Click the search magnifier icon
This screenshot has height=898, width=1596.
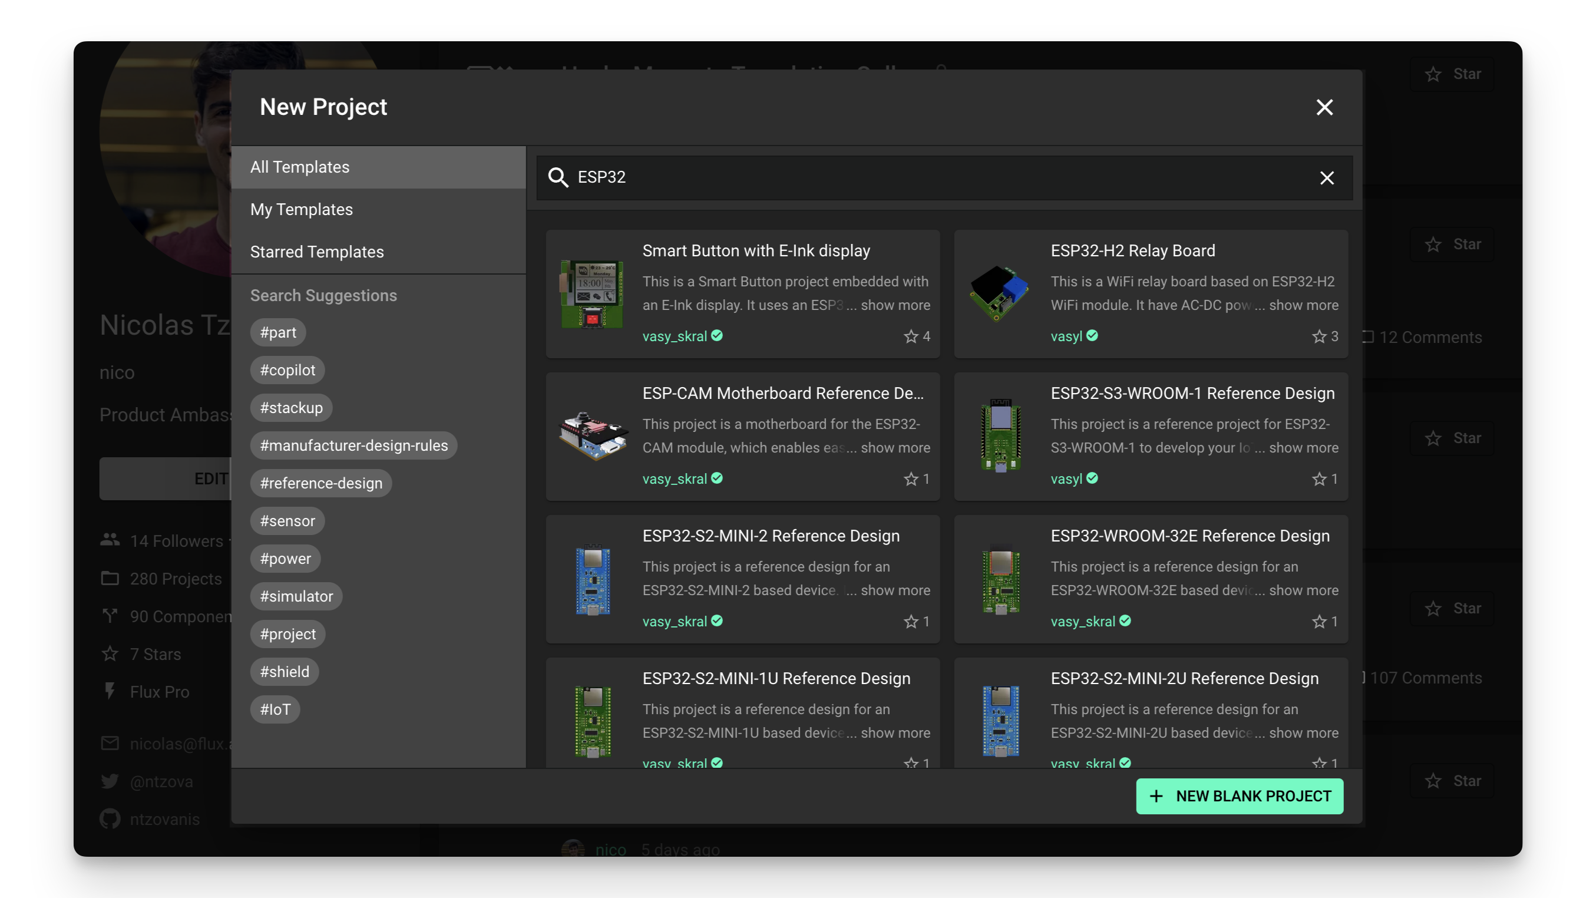point(557,177)
